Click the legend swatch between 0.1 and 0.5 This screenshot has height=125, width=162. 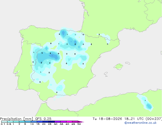pyautogui.click(x=4, y=122)
